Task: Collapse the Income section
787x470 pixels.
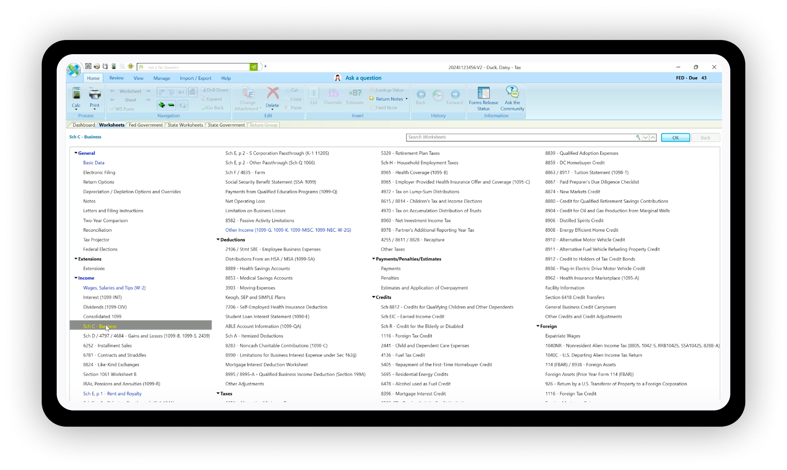Action: pyautogui.click(x=76, y=278)
